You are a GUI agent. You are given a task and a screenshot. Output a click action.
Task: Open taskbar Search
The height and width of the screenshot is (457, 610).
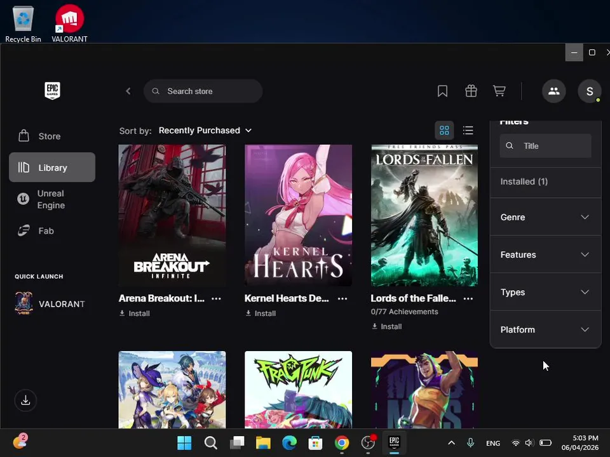tap(210, 442)
